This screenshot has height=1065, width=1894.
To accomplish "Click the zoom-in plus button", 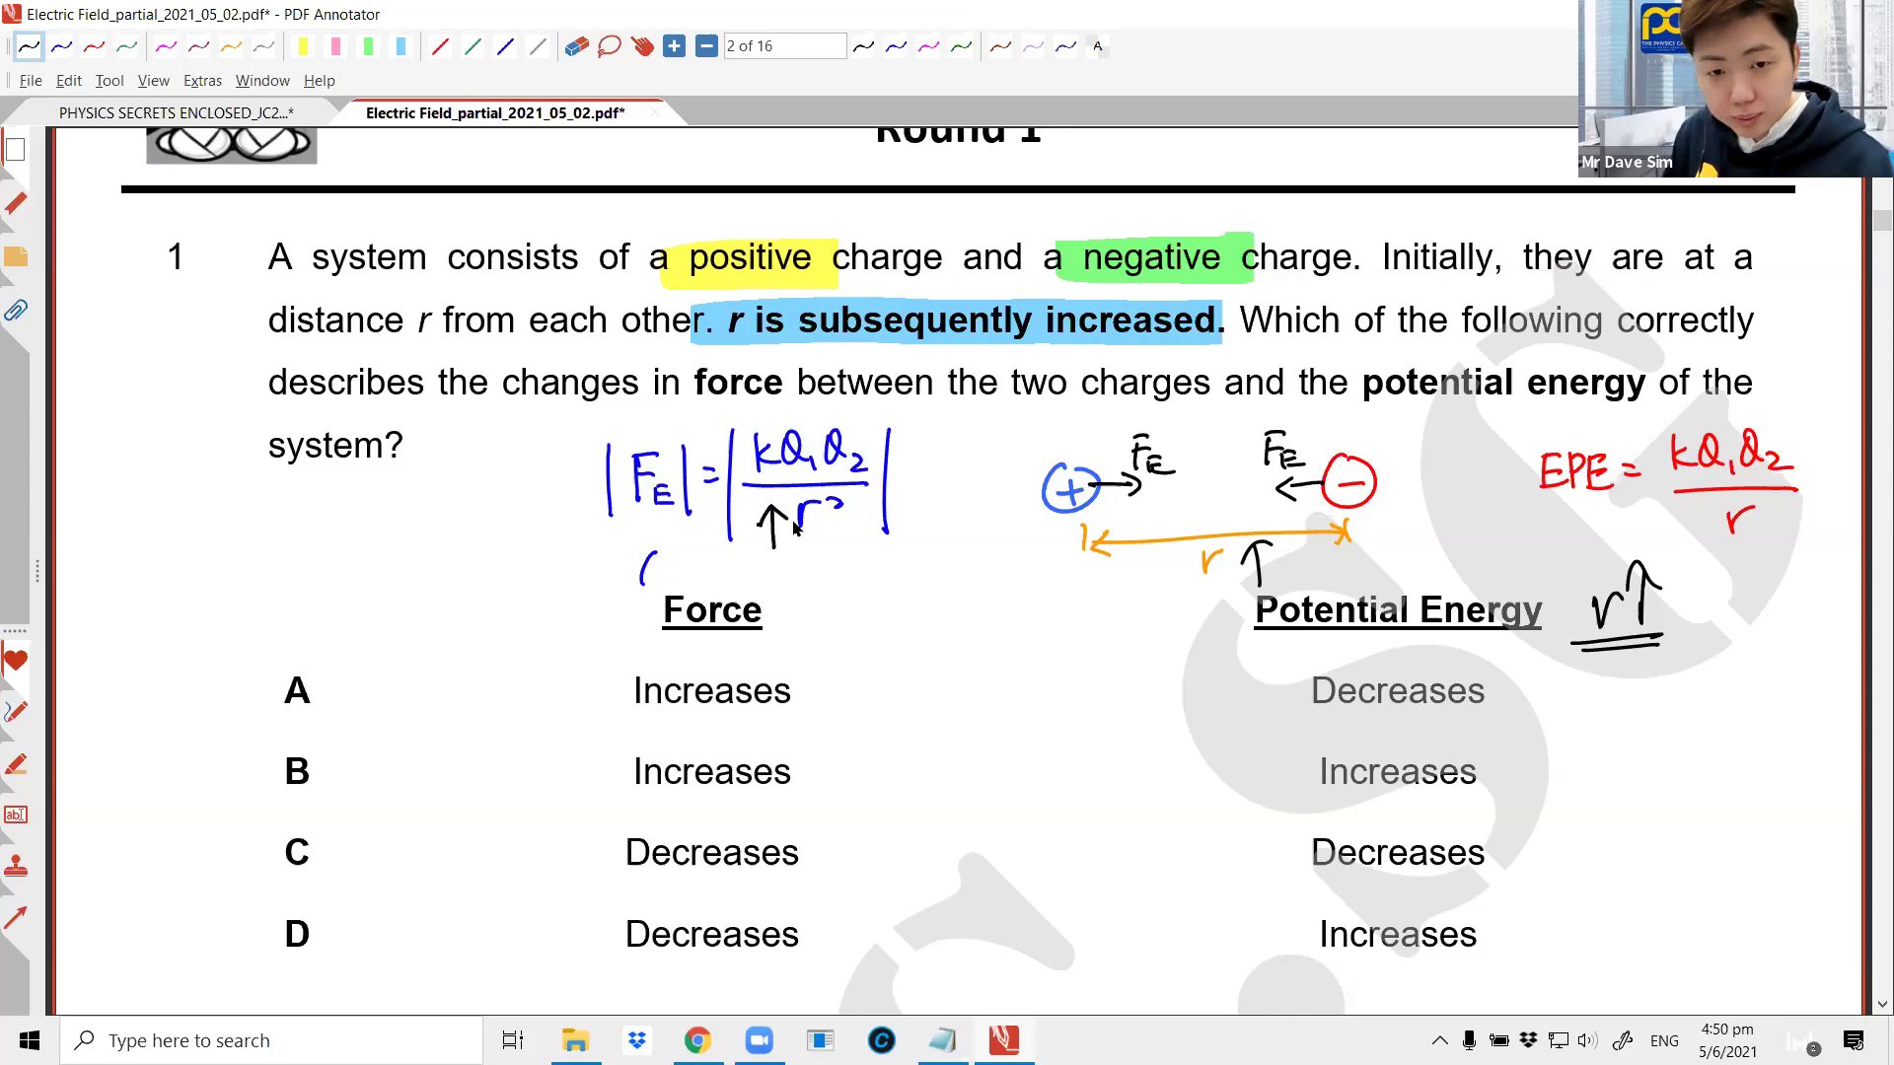I will tap(675, 45).
